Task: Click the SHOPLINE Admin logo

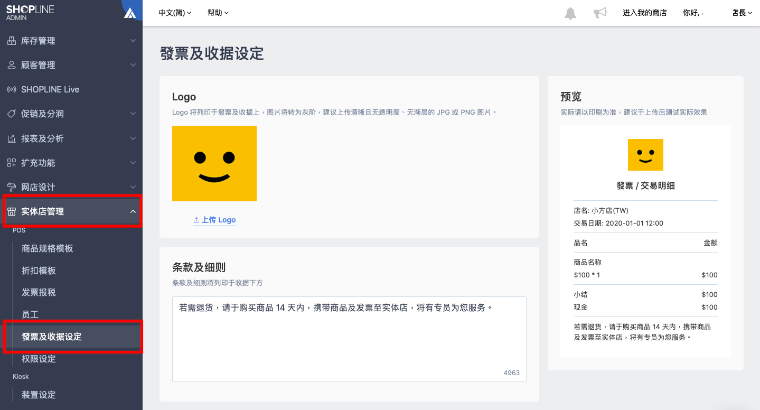Action: click(x=30, y=13)
